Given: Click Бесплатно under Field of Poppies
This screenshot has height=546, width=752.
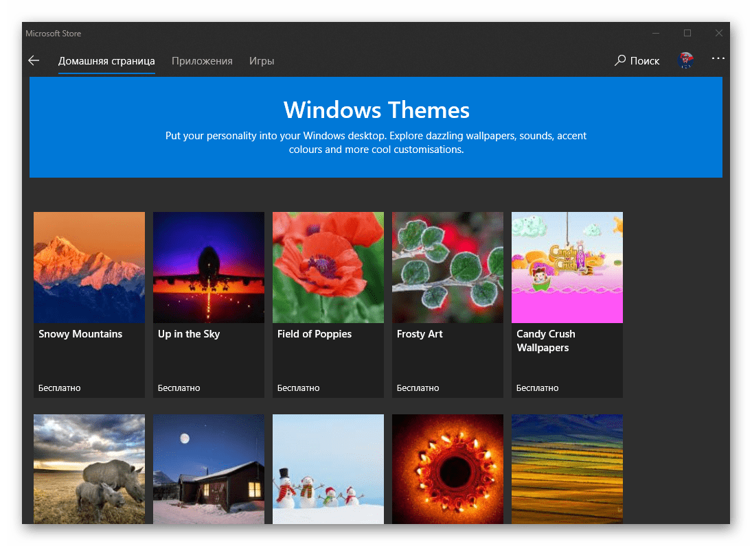Looking at the screenshot, I should 298,388.
